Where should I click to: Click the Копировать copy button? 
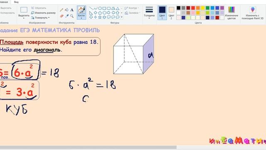[x=7, y=13]
